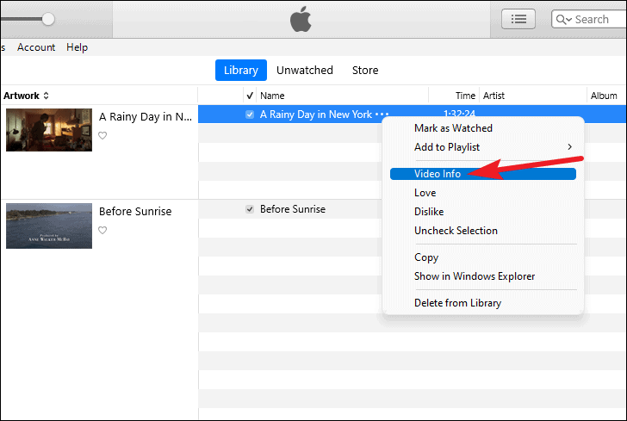Screen dimensions: 627x421
Task: Click heart icon under Before Sunrise
Action: (102, 230)
